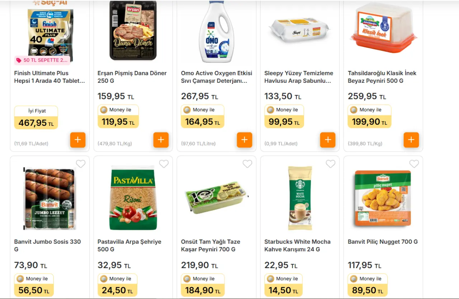Favorite Banvit Jumbo Sosis with heart icon
Viewport: 459px width, 299px height.
(81, 164)
